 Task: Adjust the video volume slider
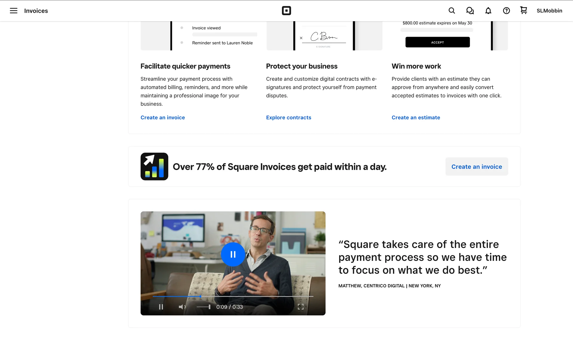204,307
